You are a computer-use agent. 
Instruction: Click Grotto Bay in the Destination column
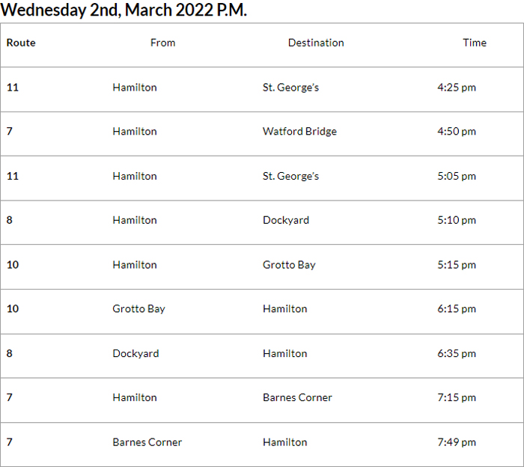point(289,265)
